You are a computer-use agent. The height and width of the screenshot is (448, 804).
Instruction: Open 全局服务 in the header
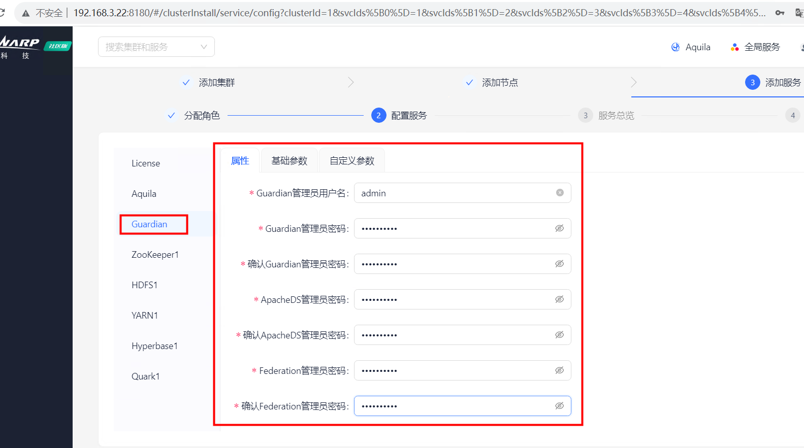[755, 47]
